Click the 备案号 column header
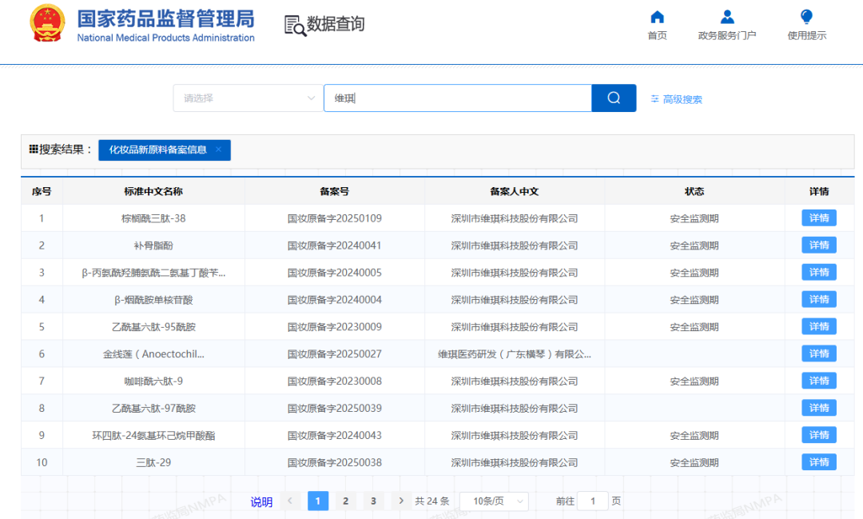 [334, 191]
